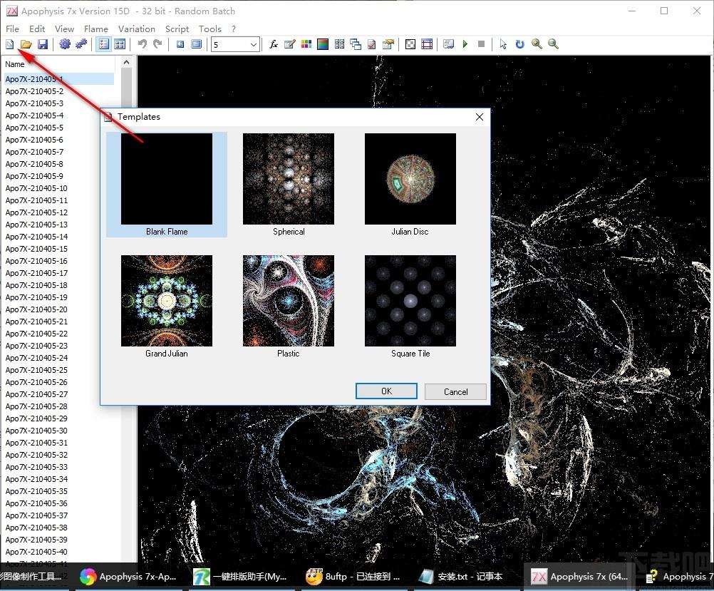Open 一键排版助手 from taskbar
The image size is (714, 591).
(240, 577)
